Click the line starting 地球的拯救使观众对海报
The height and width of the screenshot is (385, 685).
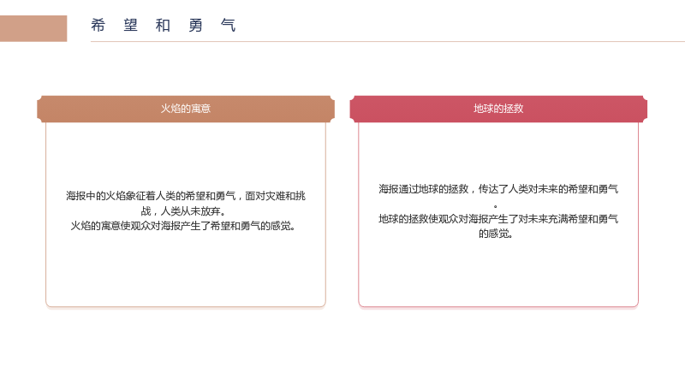point(498,219)
